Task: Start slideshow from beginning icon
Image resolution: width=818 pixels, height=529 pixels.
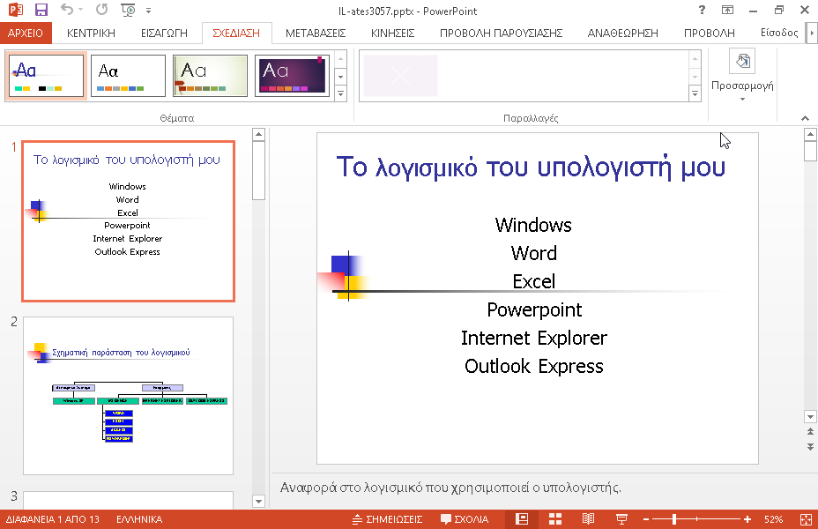Action: click(x=128, y=10)
